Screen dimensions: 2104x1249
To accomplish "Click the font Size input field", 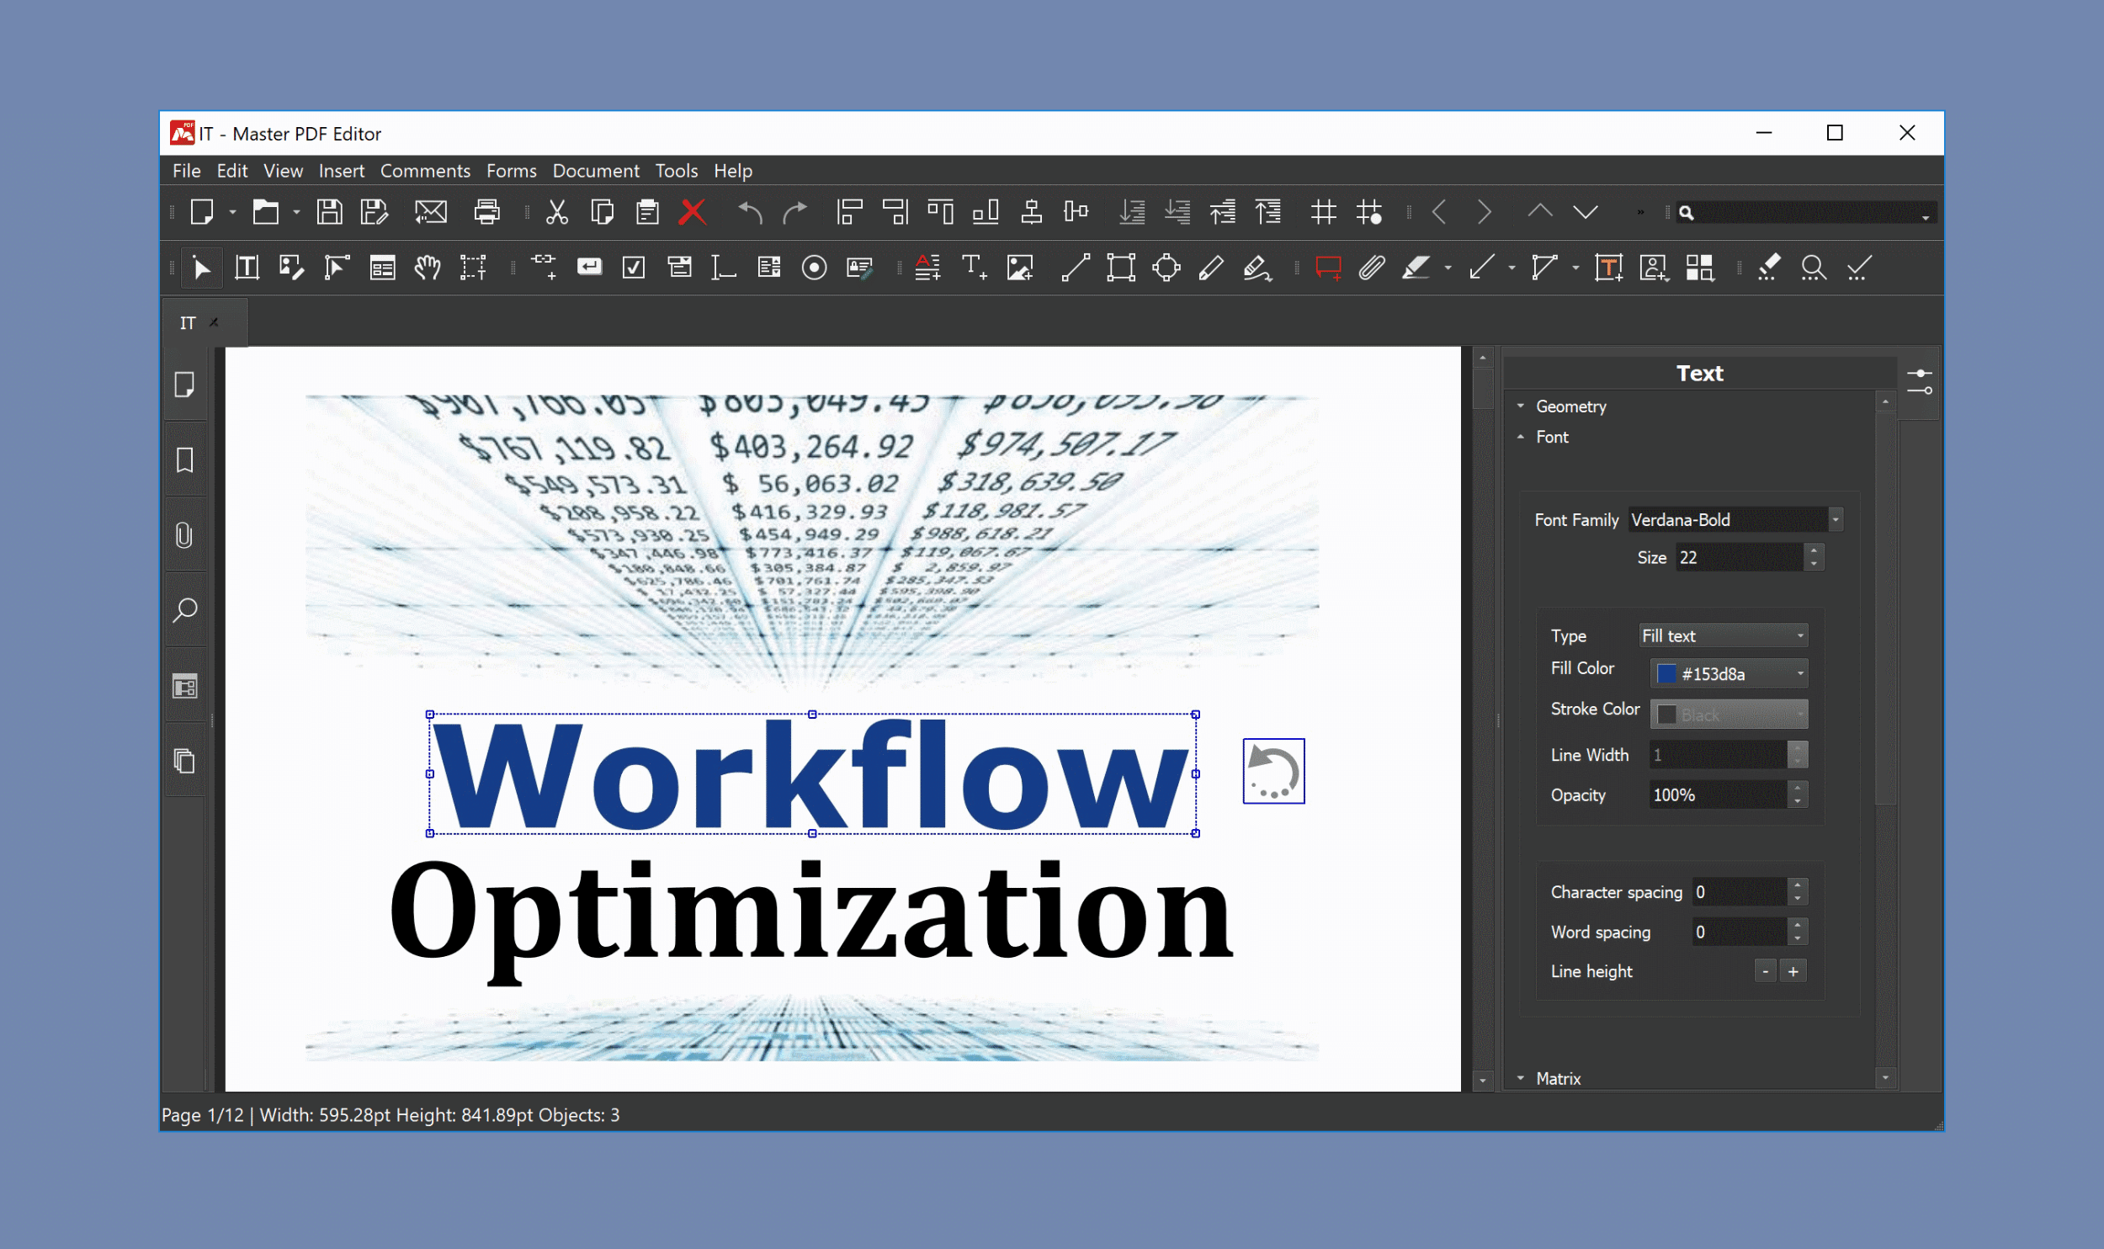I will coord(1740,557).
